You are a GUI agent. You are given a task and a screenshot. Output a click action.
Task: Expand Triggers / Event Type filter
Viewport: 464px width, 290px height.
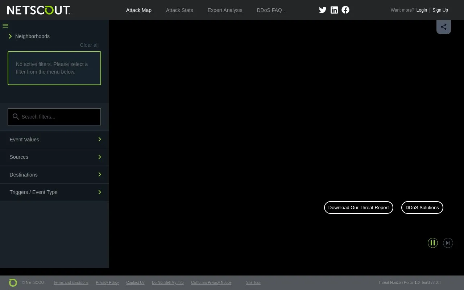[54, 192]
